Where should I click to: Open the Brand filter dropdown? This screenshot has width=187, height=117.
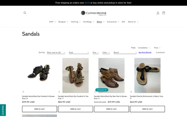125,53
